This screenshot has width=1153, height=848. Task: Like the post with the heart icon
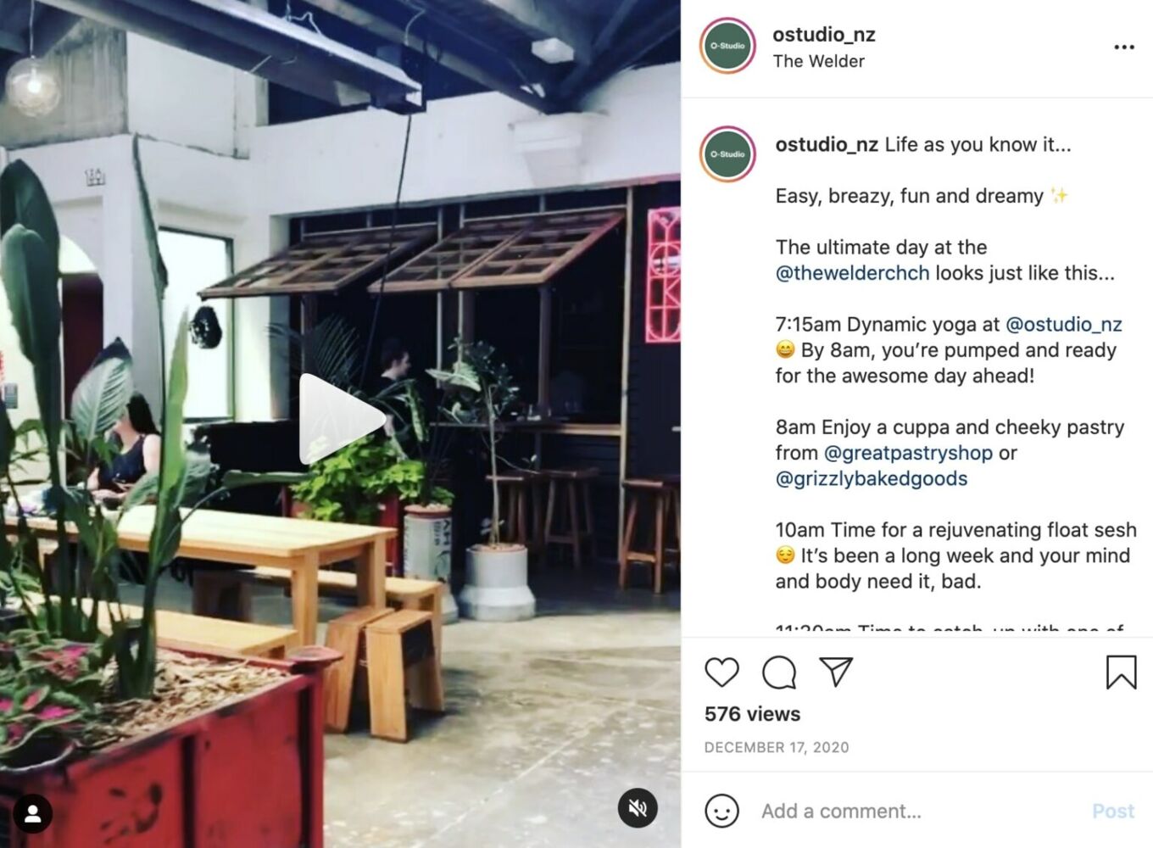721,672
